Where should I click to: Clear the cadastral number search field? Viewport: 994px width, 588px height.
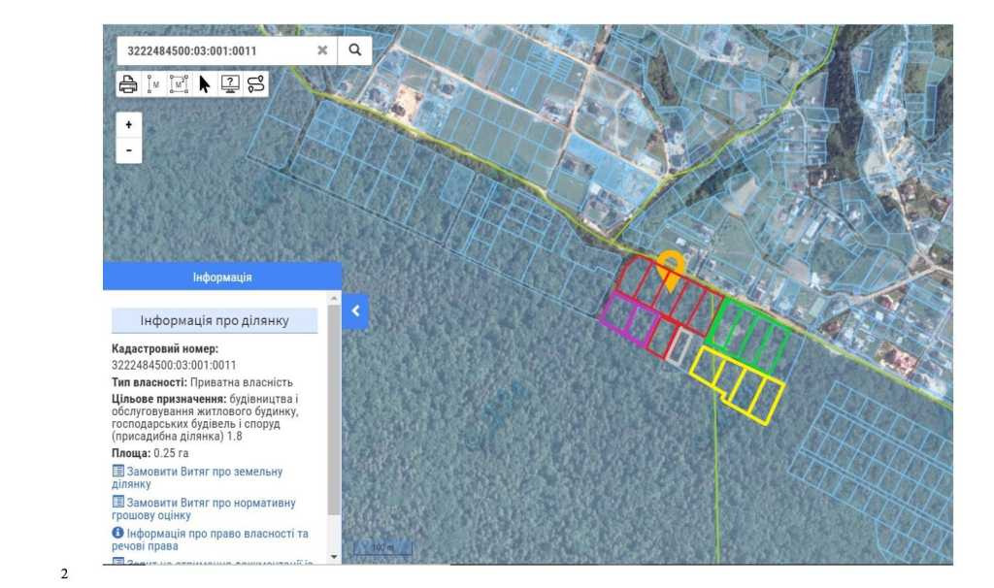click(322, 49)
